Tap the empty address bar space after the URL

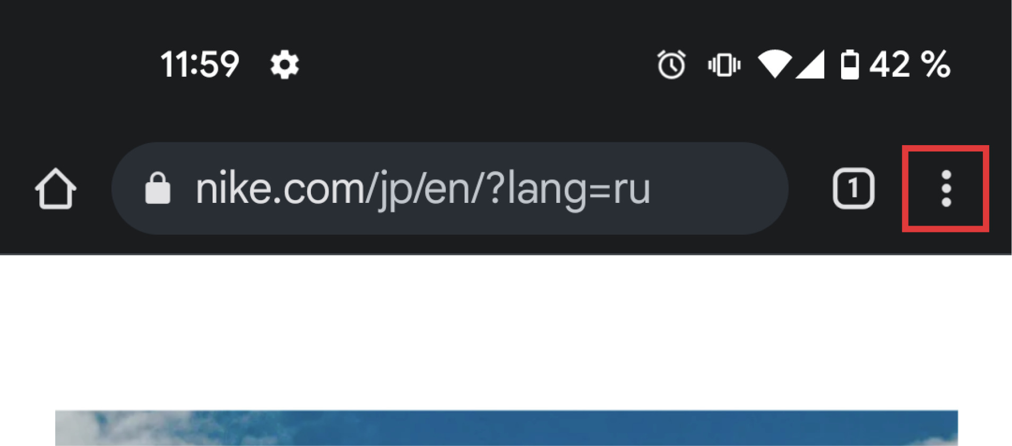click(x=716, y=189)
